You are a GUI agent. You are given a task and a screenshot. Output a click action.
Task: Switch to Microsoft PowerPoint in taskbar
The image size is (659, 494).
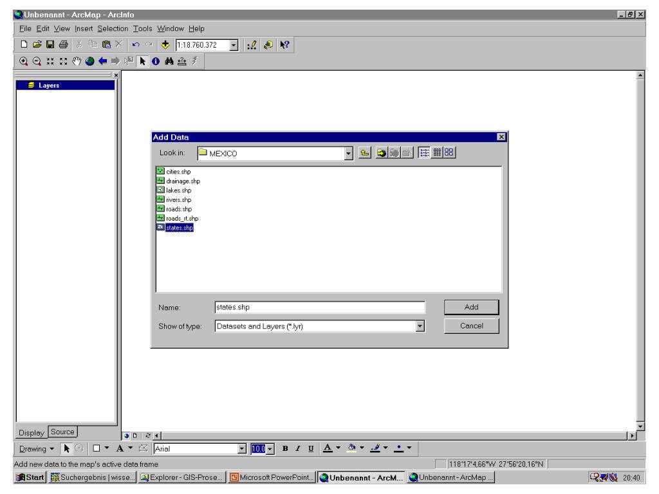click(272, 477)
